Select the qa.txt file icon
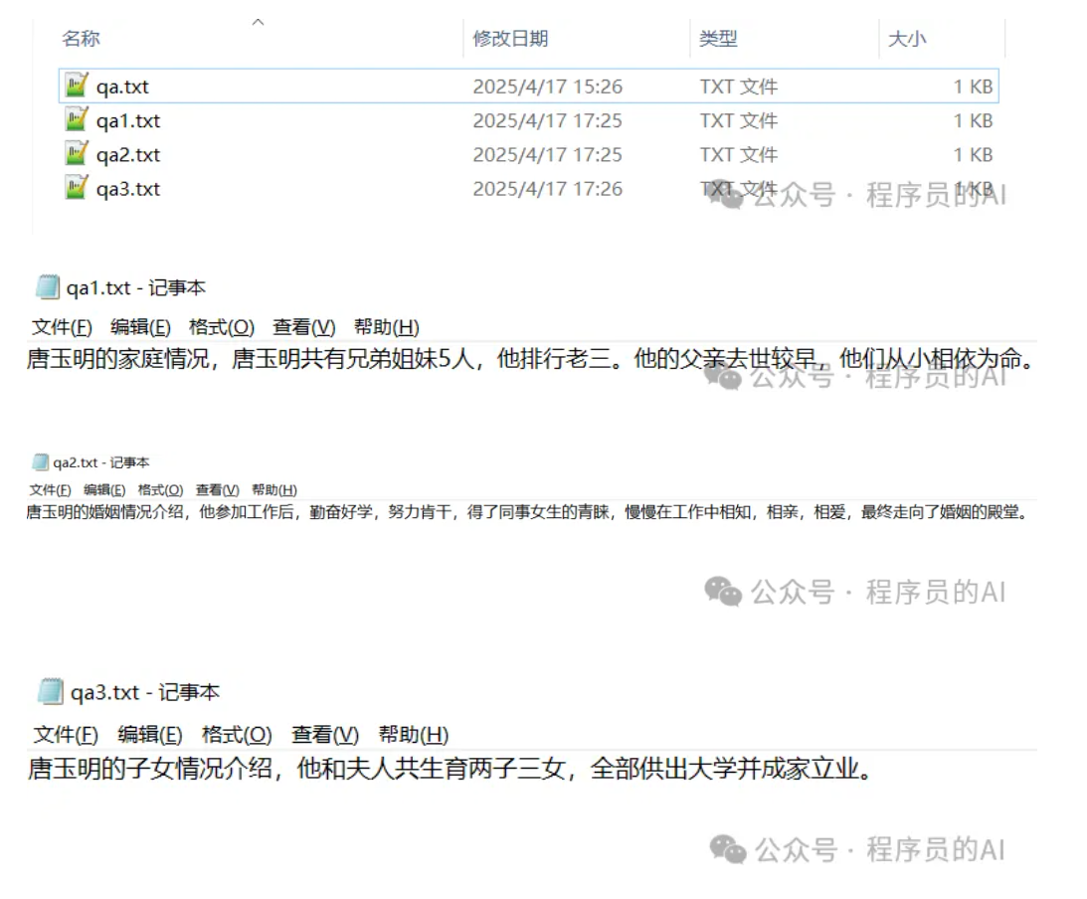Screen dimensions: 1087x899 coord(77,86)
